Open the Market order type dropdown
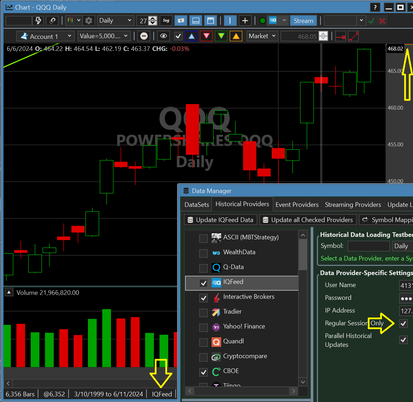The width and height of the screenshot is (413, 402). coord(262,36)
